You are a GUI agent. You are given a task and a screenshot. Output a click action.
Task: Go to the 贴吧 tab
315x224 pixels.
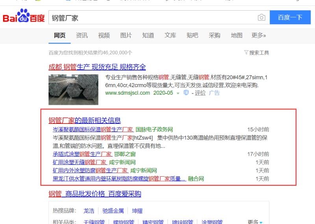pos(192,35)
